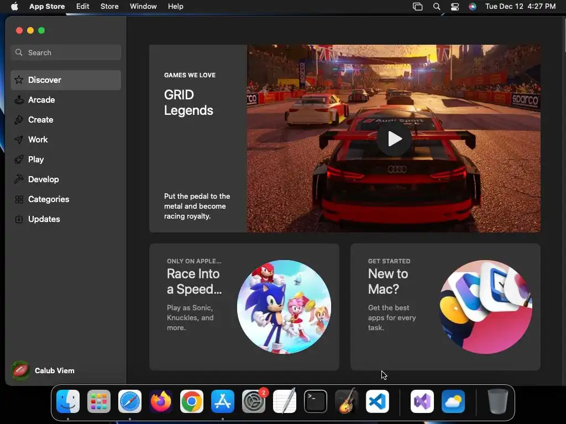
Task: Open the Weather cloud app in Dock
Action: [x=453, y=401]
